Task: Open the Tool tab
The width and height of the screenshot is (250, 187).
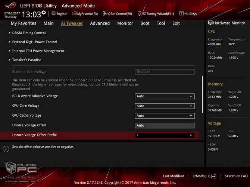Action: (161, 23)
